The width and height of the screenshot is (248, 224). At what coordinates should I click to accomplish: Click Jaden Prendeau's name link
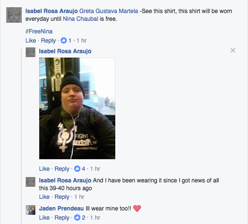point(62,209)
